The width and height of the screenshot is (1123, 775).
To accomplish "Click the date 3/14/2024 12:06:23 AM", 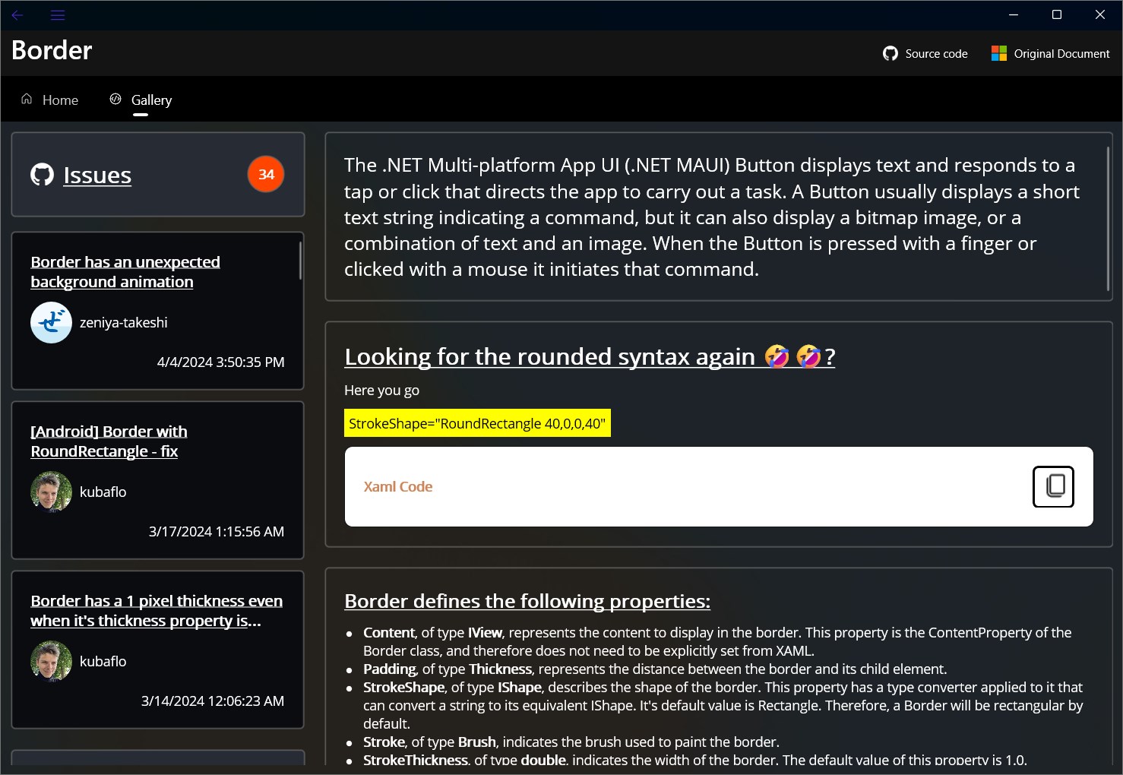I will point(213,701).
